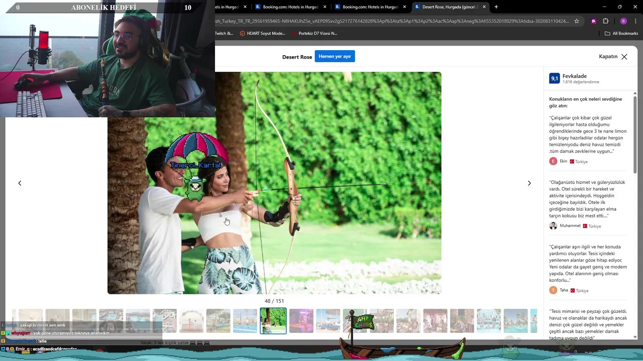Switch to Booking.com tab beside Desert Rose tab

coord(371,7)
